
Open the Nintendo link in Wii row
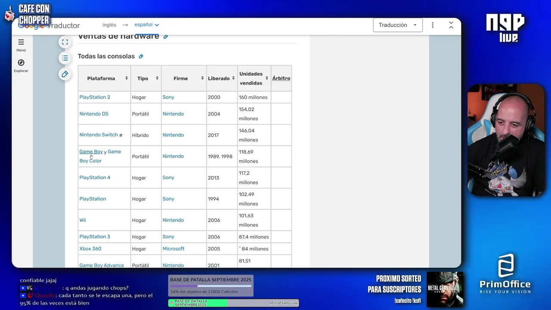tap(173, 220)
